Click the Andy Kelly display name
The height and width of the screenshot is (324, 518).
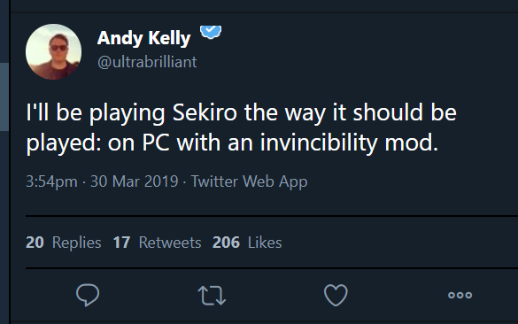coord(144,38)
